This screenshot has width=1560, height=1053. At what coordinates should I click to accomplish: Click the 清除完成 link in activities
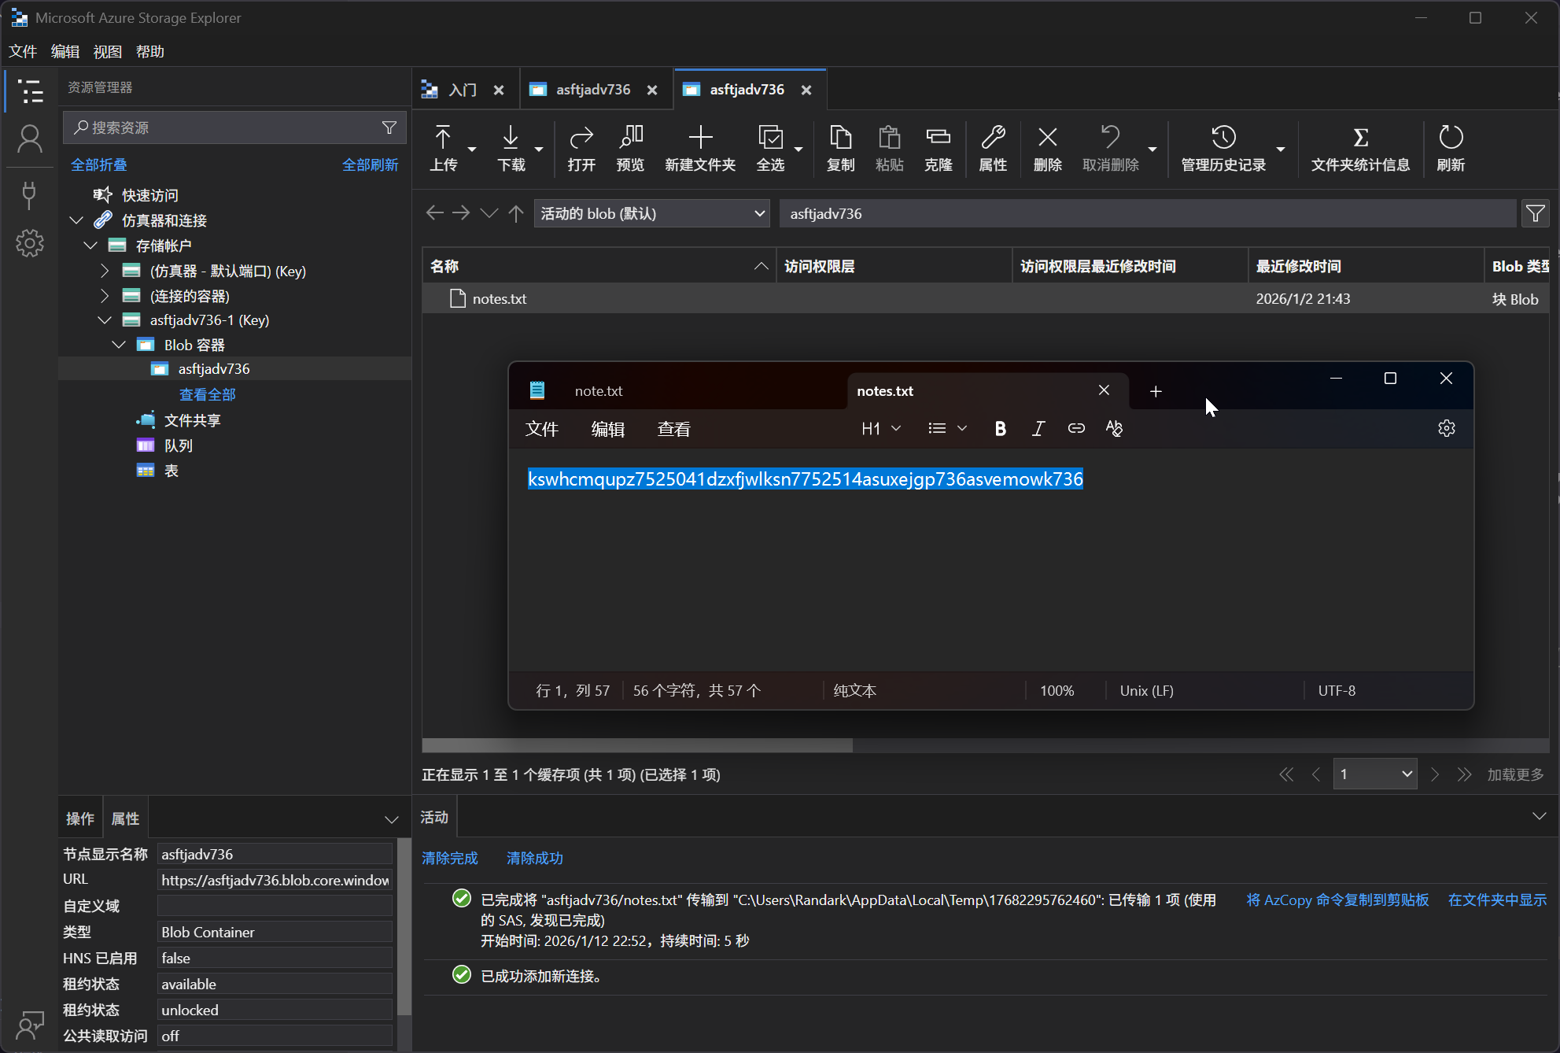pos(449,858)
